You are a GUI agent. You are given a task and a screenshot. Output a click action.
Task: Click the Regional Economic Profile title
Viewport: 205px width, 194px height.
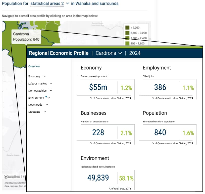tap(59, 53)
